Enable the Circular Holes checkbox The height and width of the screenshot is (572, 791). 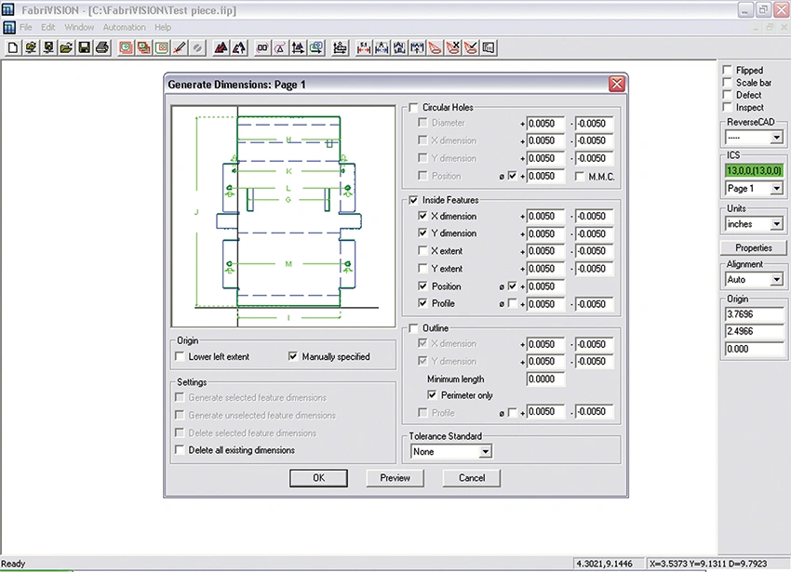tap(414, 108)
